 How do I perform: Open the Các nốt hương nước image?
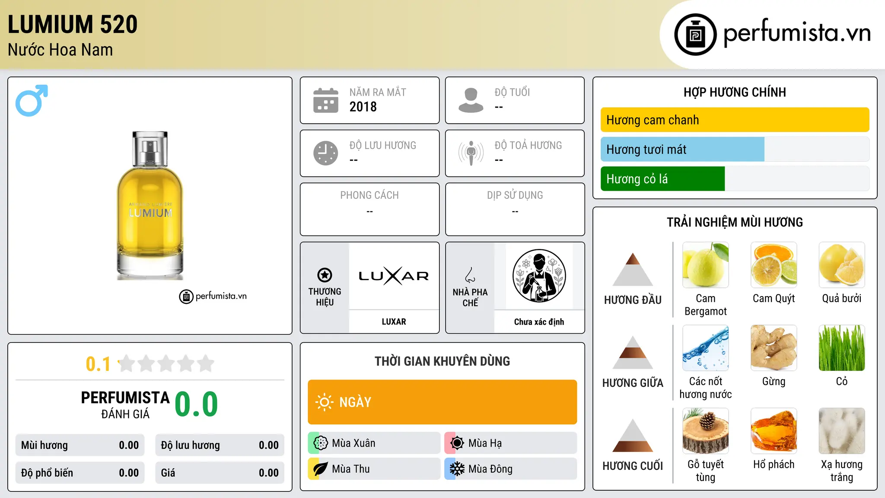(x=705, y=348)
